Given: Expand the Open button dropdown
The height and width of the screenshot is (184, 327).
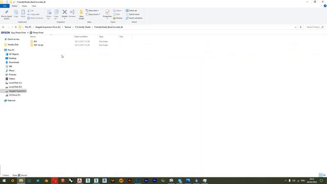Looking at the screenshot, I should [x=122, y=11].
